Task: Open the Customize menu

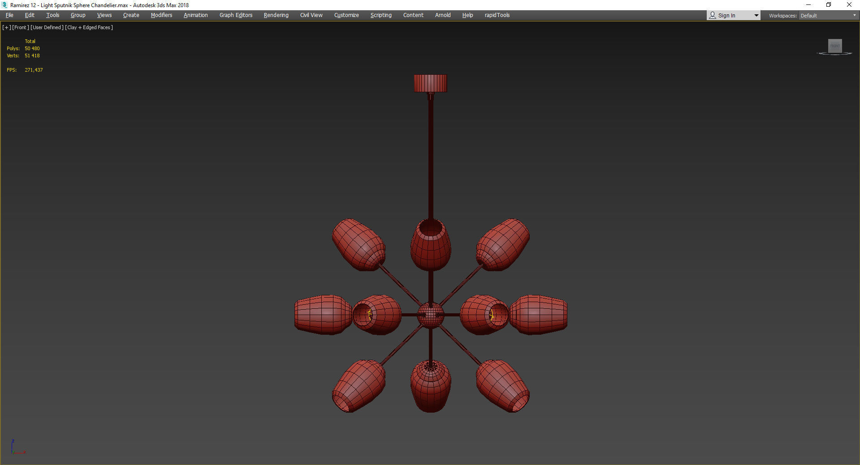Action: point(346,15)
